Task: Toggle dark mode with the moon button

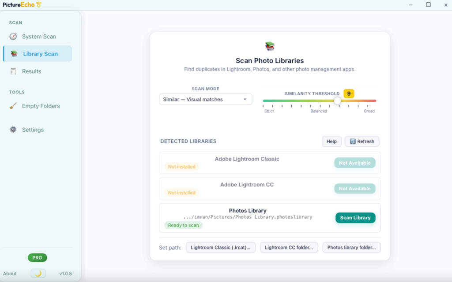Action: pos(38,274)
